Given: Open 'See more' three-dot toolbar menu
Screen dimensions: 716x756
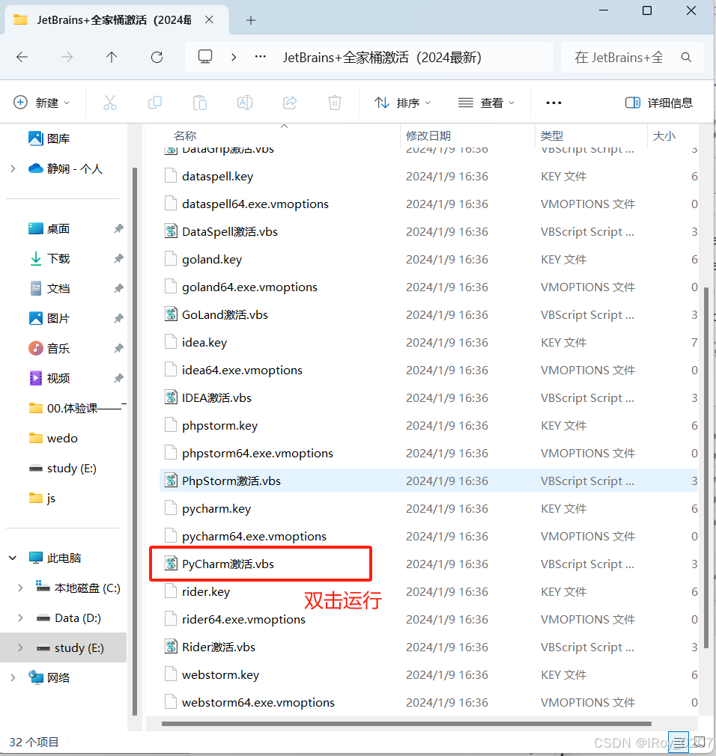Looking at the screenshot, I should pyautogui.click(x=553, y=103).
